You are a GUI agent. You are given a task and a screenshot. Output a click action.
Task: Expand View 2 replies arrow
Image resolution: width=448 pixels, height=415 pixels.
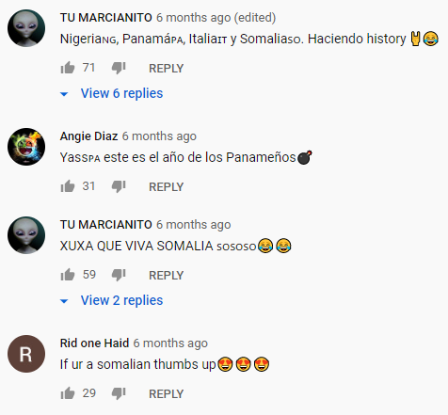coord(64,301)
